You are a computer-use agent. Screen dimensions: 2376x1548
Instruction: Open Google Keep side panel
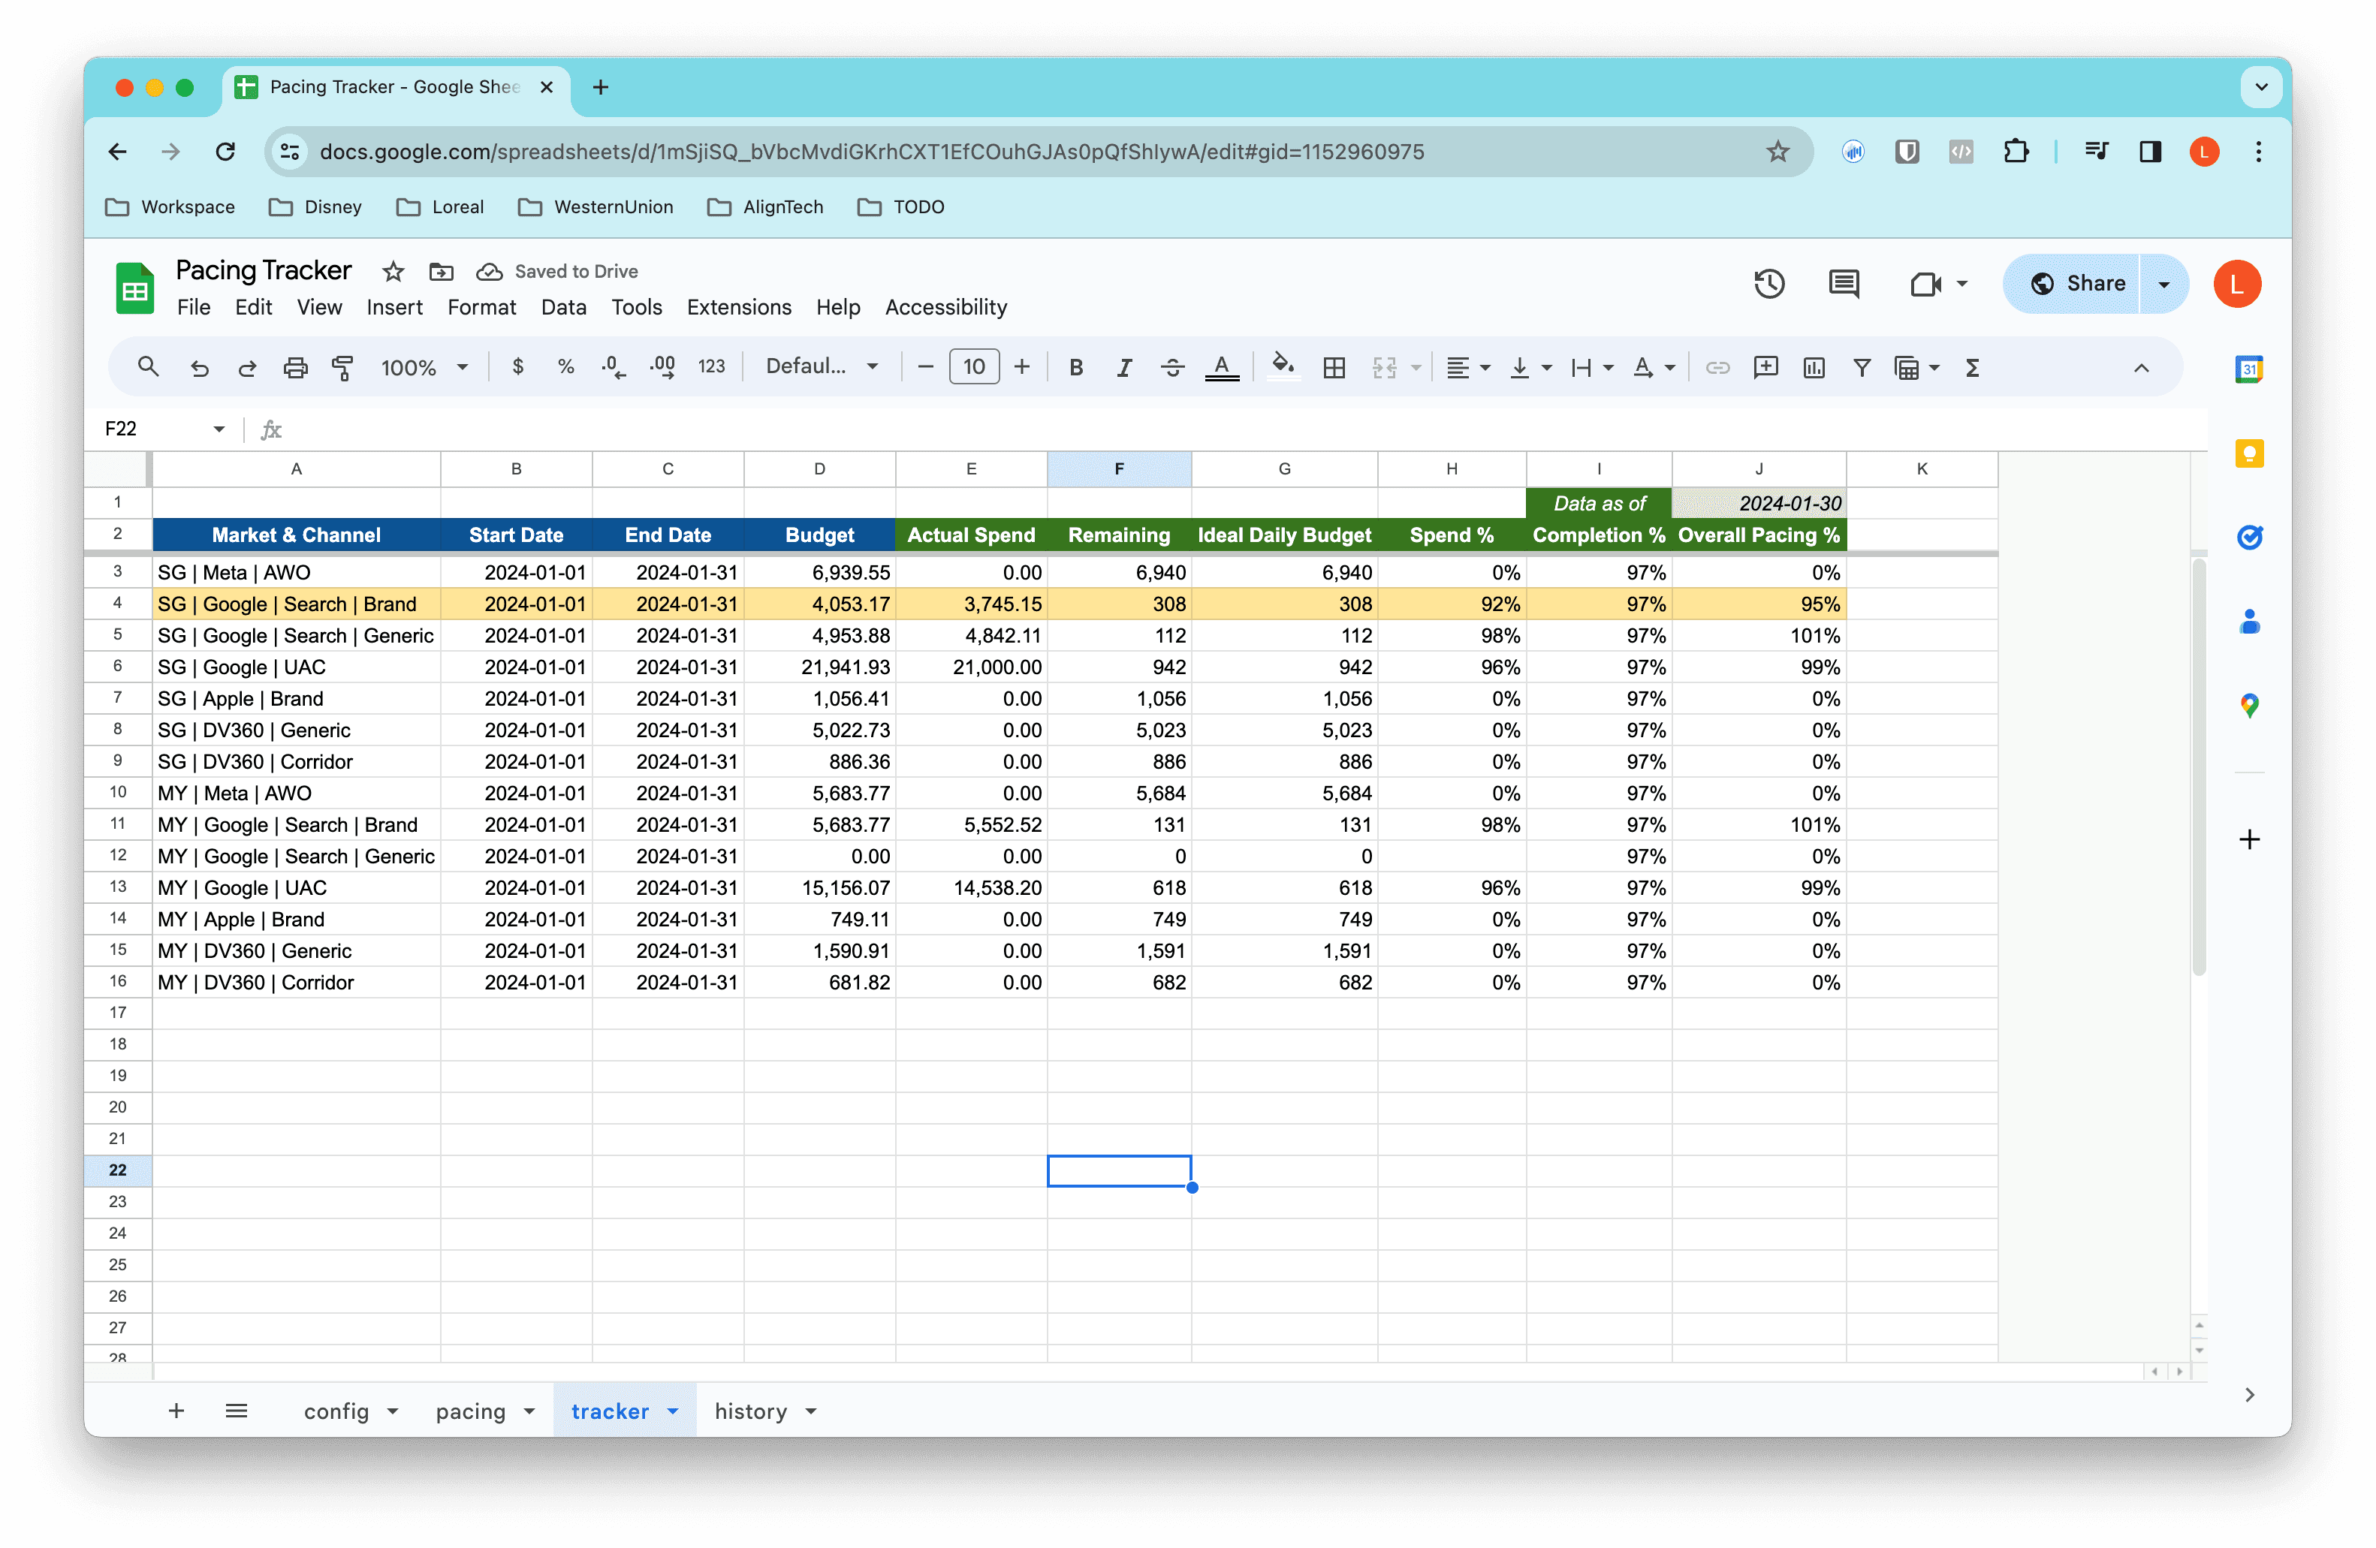(x=2248, y=454)
